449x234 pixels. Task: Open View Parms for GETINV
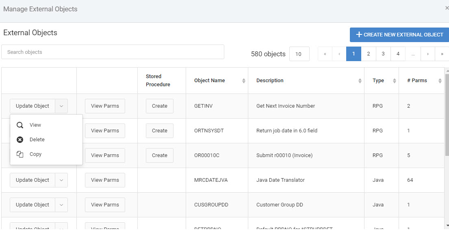coord(105,106)
